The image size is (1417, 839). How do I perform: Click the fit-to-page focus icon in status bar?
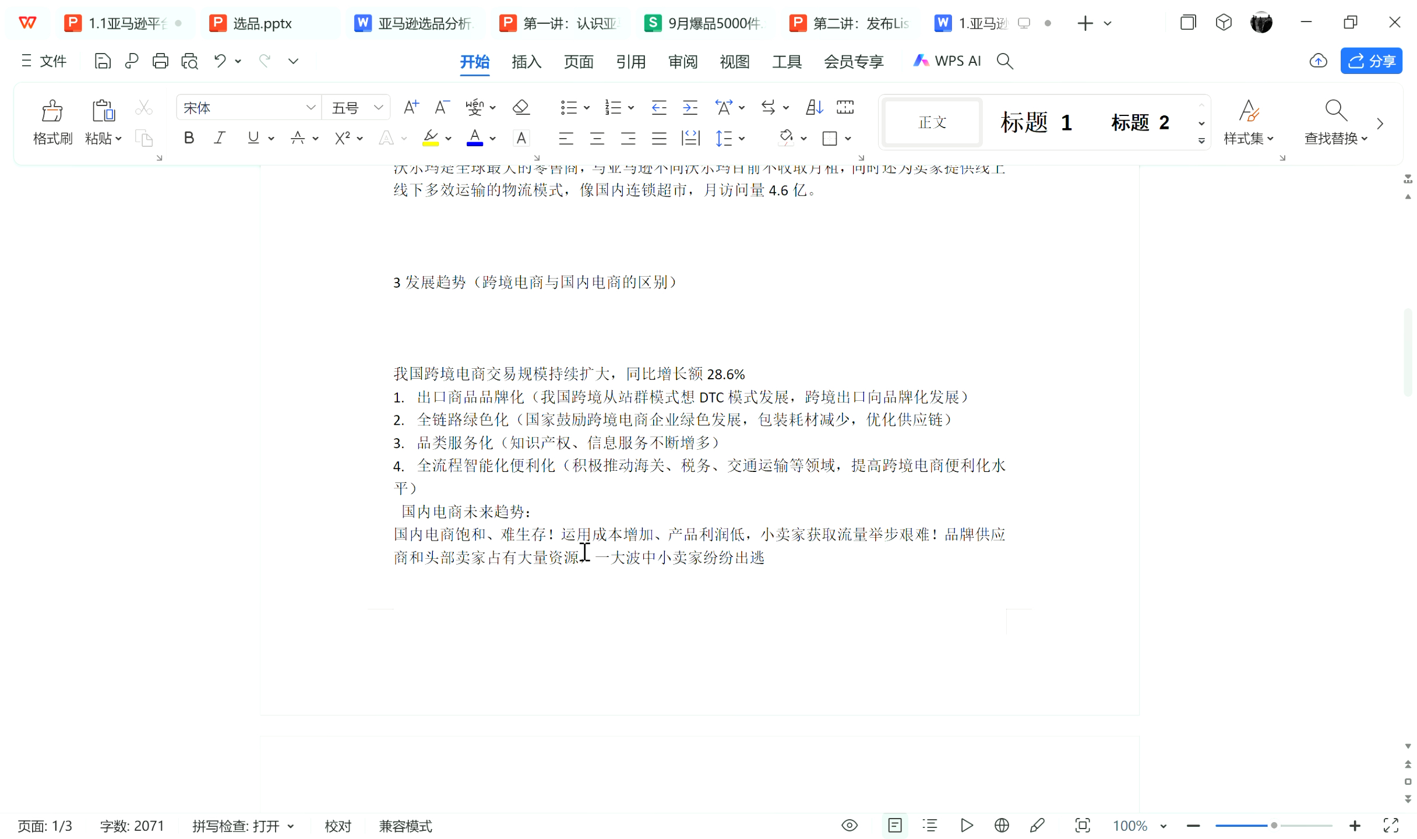coord(1083,826)
